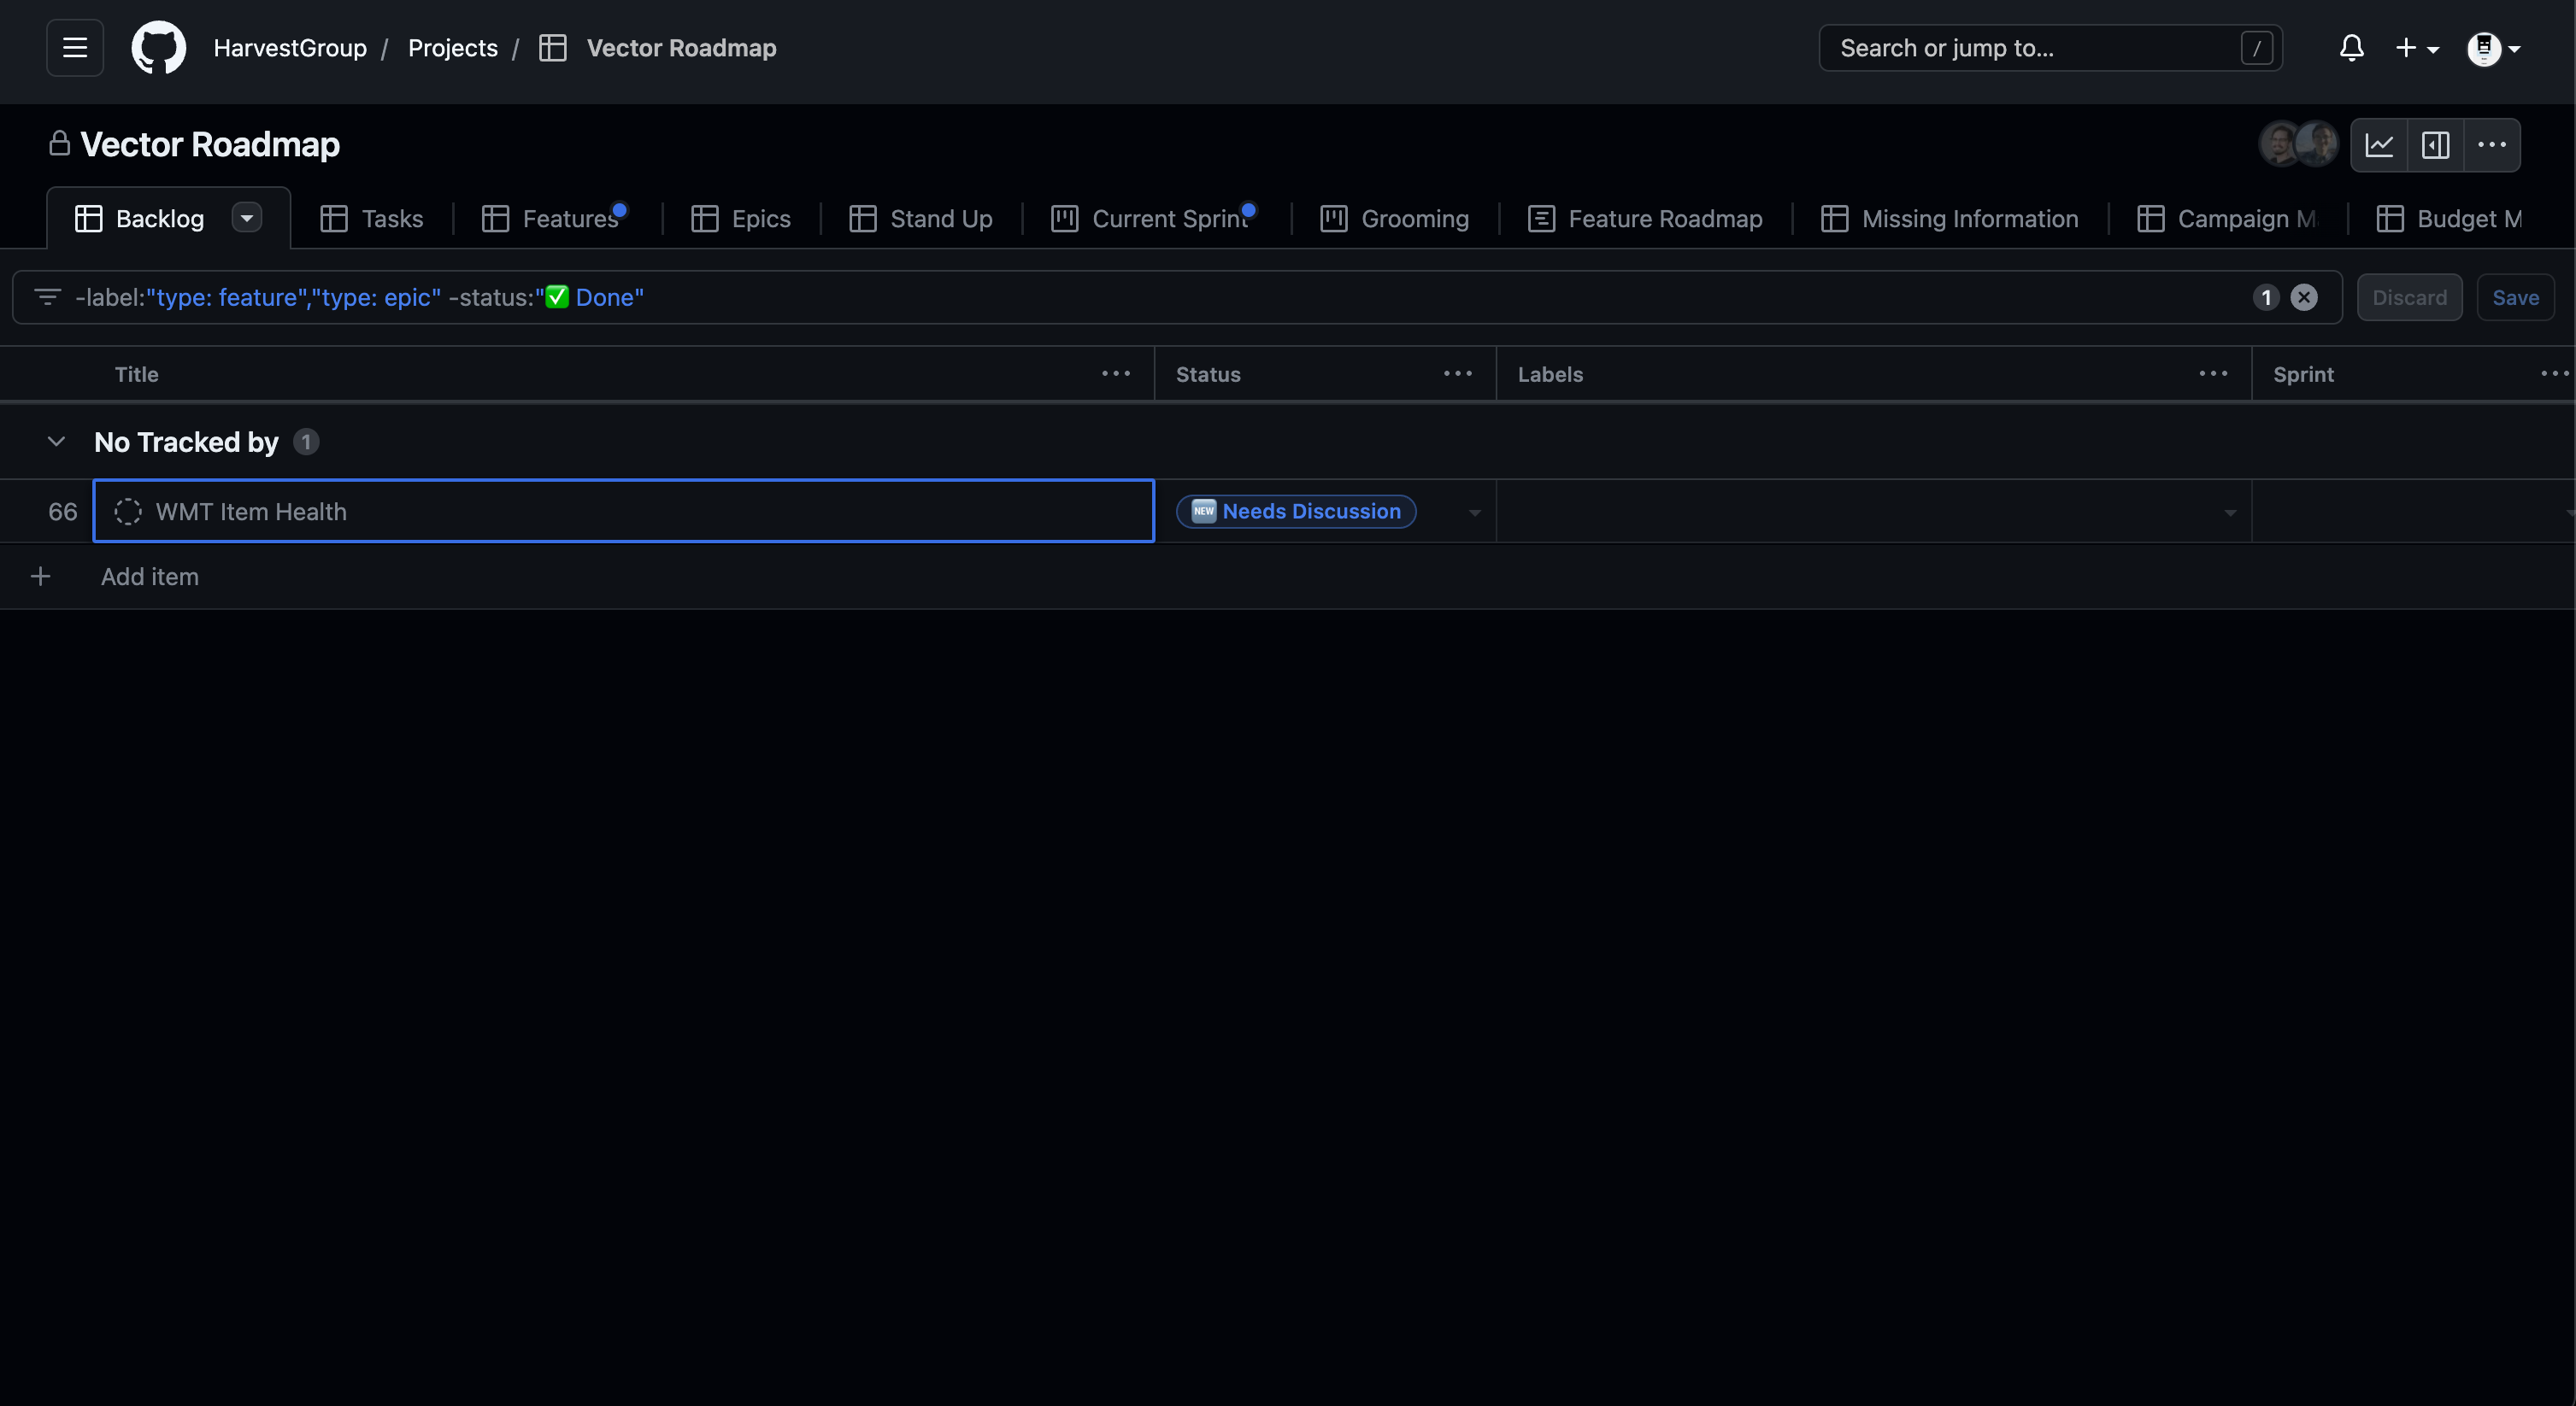This screenshot has width=2576, height=1406.
Task: Click the Needs Discussion status badge
Action: click(1296, 512)
